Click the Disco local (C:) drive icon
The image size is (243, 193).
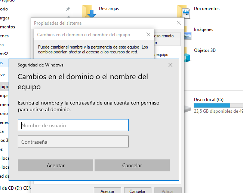188,109
